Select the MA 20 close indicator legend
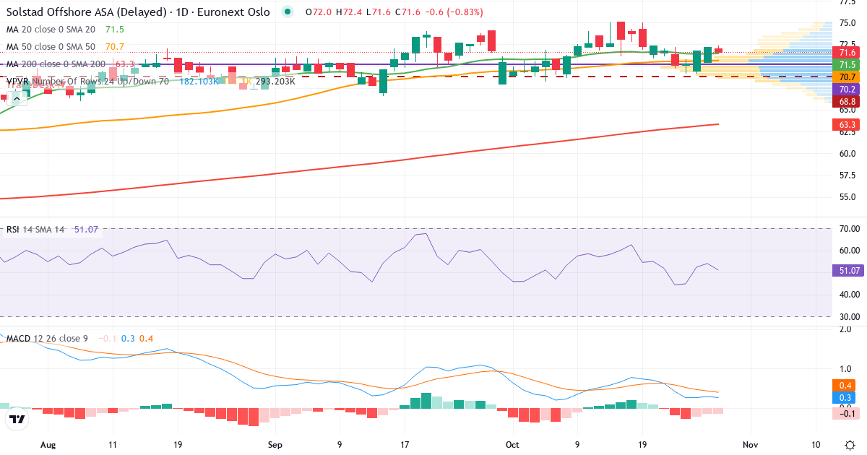This screenshot has width=867, height=455. click(x=51, y=30)
